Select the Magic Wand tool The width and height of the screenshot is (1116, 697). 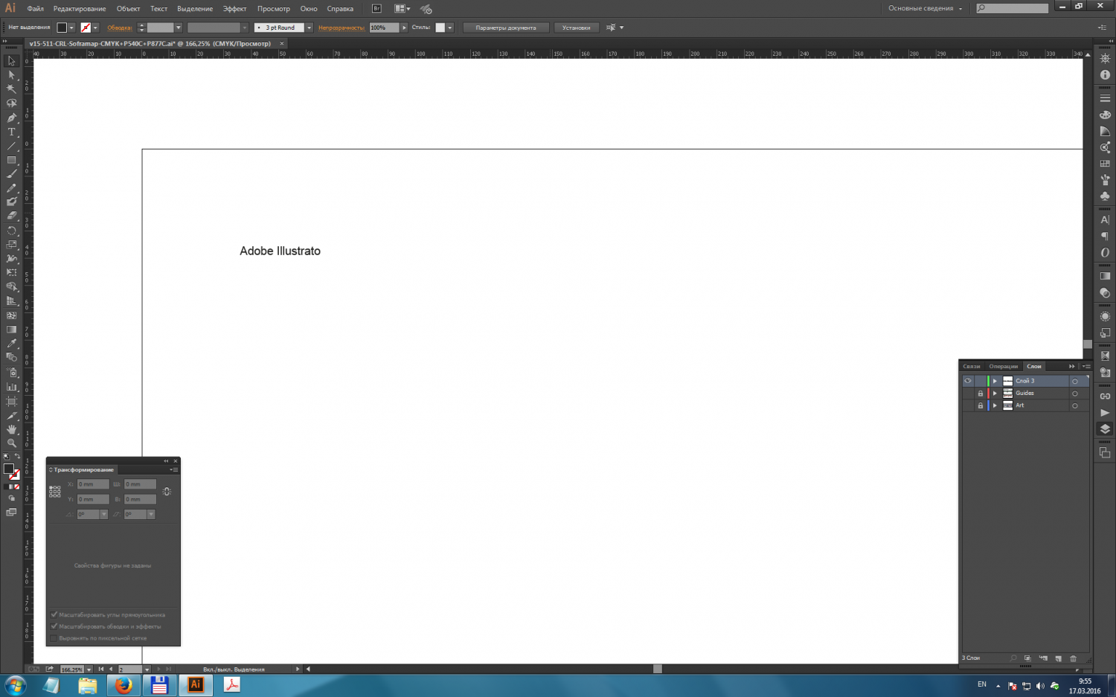(11, 89)
